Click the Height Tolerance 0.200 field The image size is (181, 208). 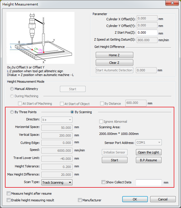[57, 167]
